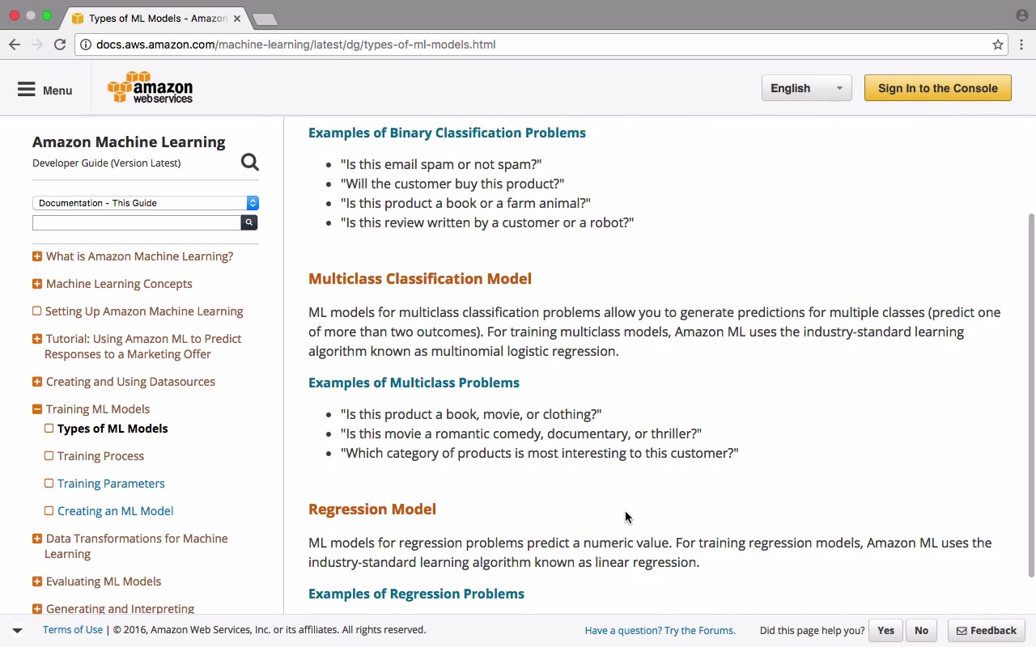Viewport: 1036px width, 647px height.
Task: Click Examples of Binary Classification Problems heading
Action: 447,133
